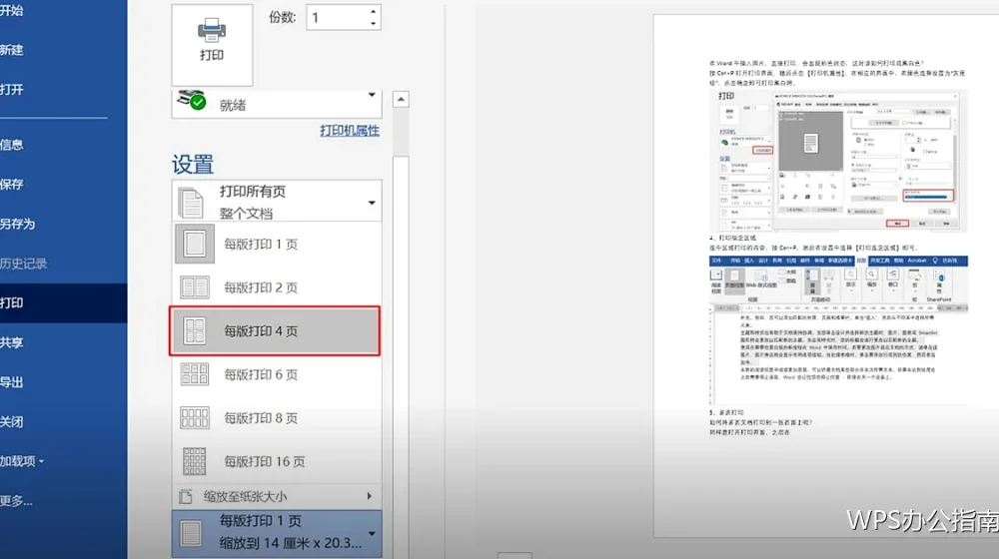Click 另存为 in the sidebar
This screenshot has width=999, height=559.
(x=17, y=224)
